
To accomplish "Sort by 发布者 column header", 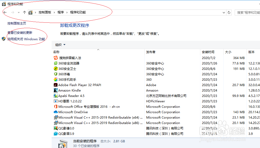I will 151,52.
